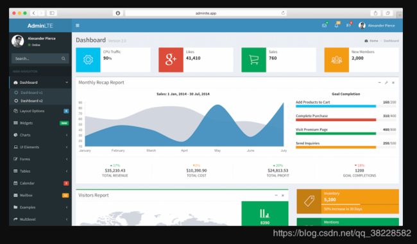Expand the UI Elements submenu arrow
Screen dimensions: 417x244
click(67, 147)
